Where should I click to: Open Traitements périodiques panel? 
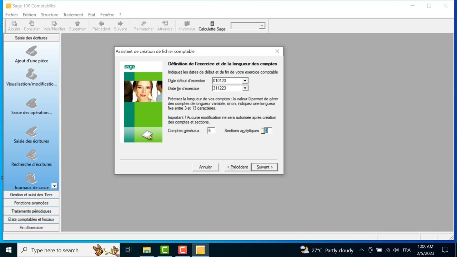31,211
